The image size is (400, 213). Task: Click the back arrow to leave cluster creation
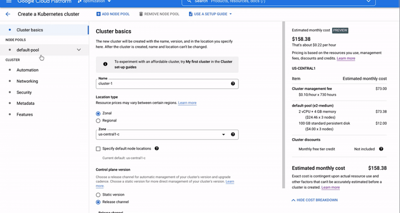point(8,14)
